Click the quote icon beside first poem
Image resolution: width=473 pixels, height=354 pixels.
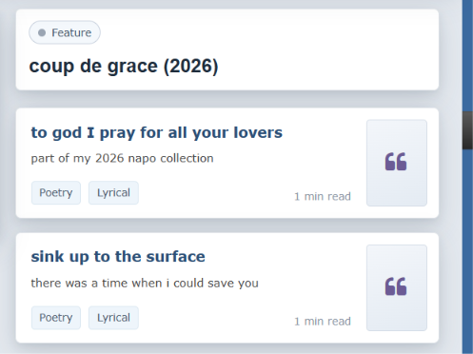tap(396, 162)
